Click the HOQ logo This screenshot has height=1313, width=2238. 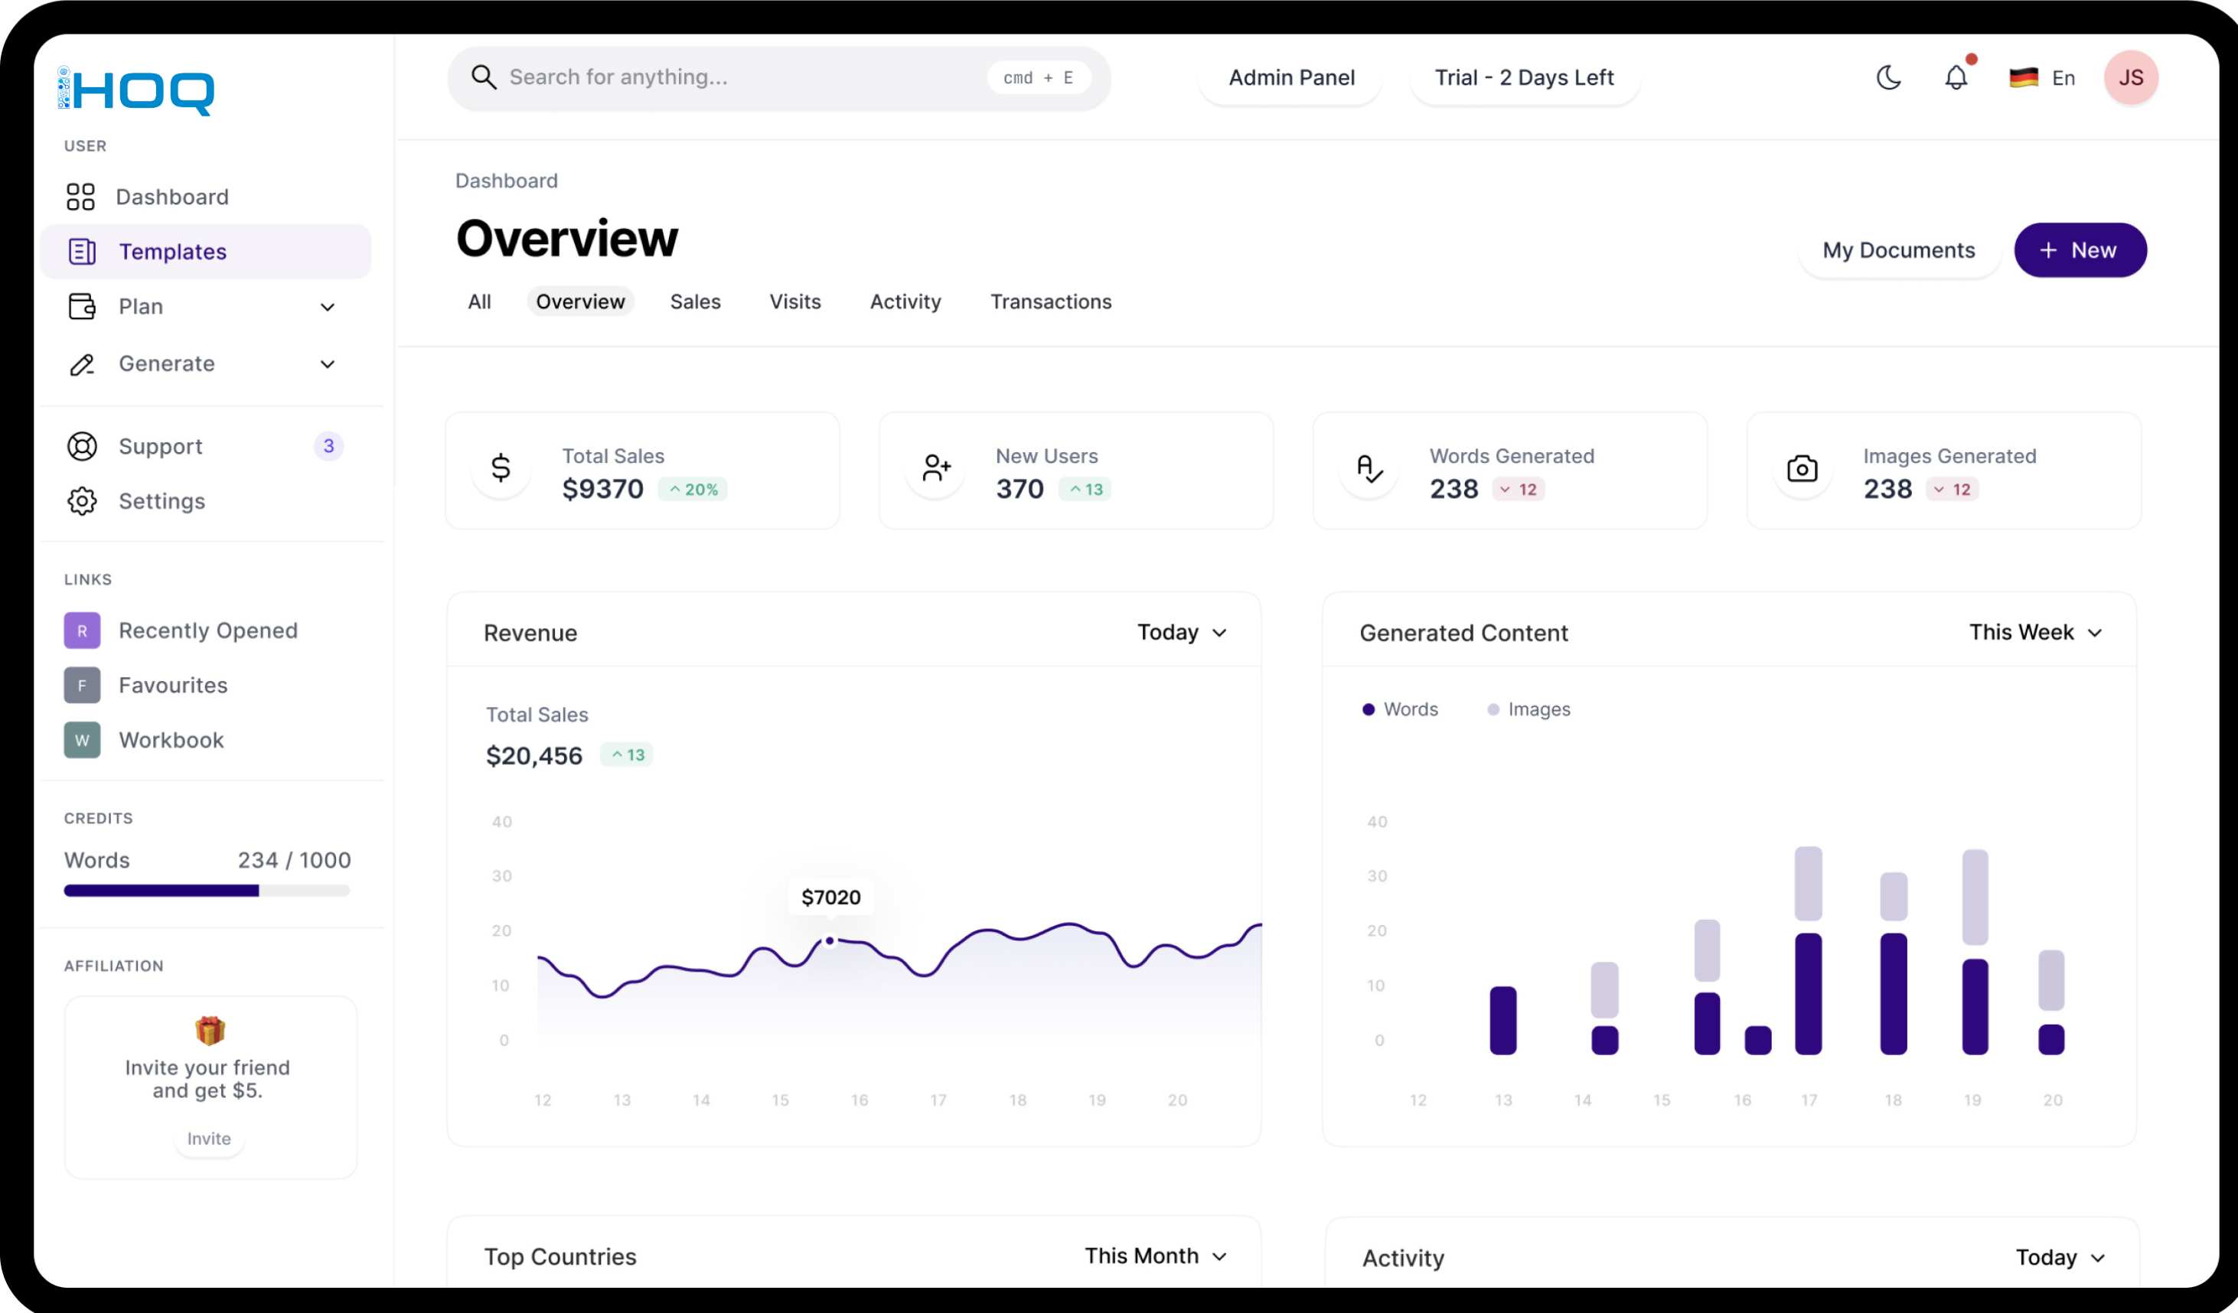tap(136, 90)
